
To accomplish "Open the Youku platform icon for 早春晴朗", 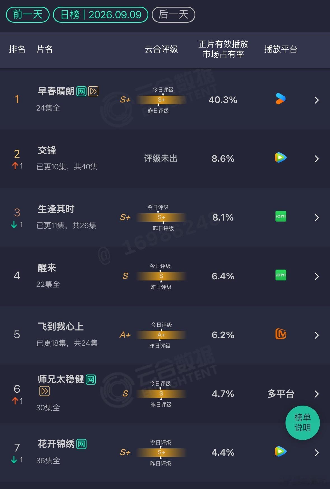I will (280, 99).
